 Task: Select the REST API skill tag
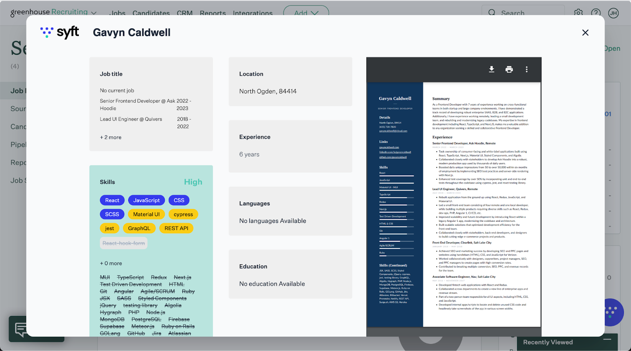click(x=176, y=228)
